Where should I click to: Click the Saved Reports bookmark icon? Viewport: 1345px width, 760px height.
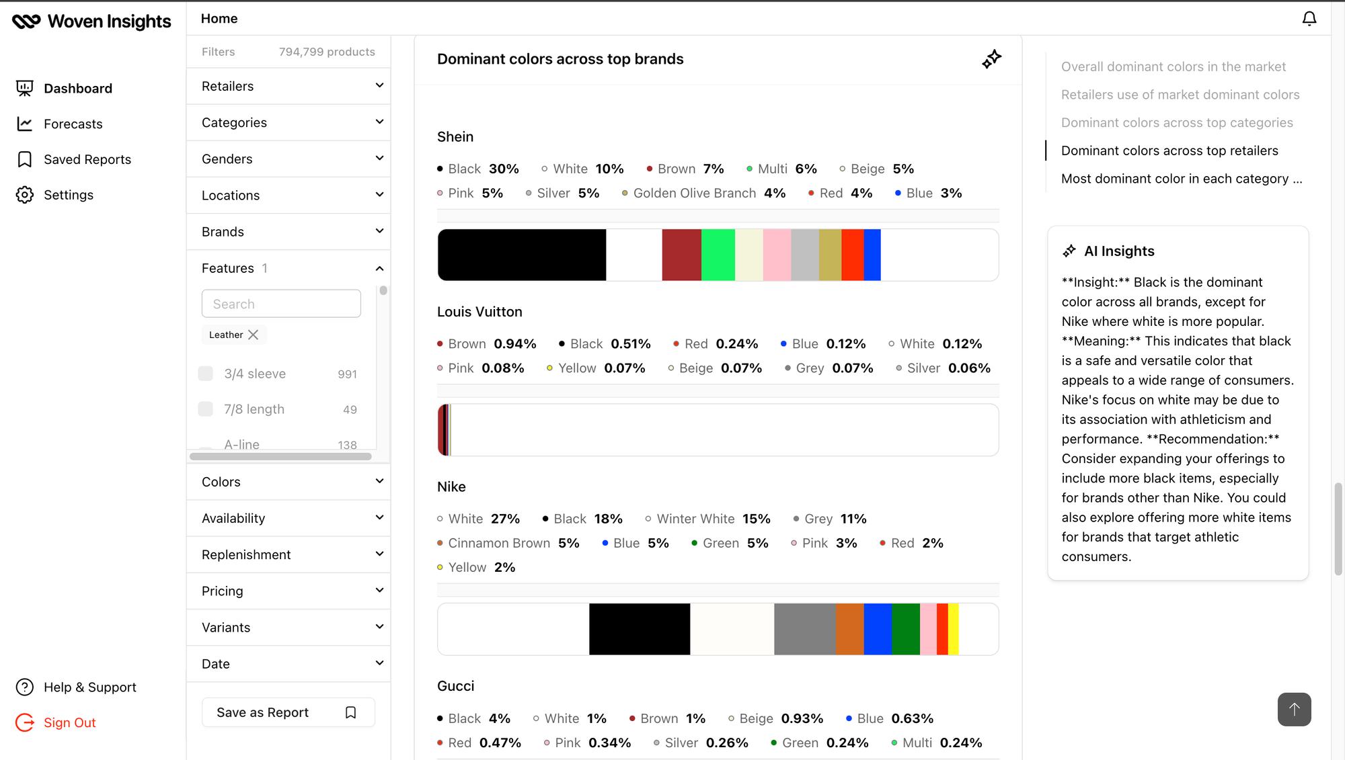(x=25, y=159)
